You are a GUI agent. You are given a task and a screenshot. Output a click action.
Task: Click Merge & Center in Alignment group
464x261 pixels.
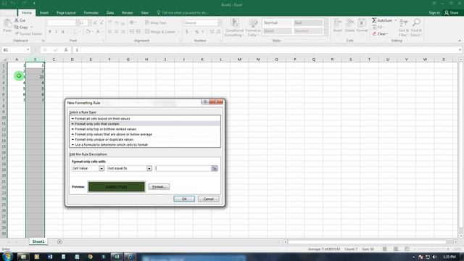click(x=160, y=32)
